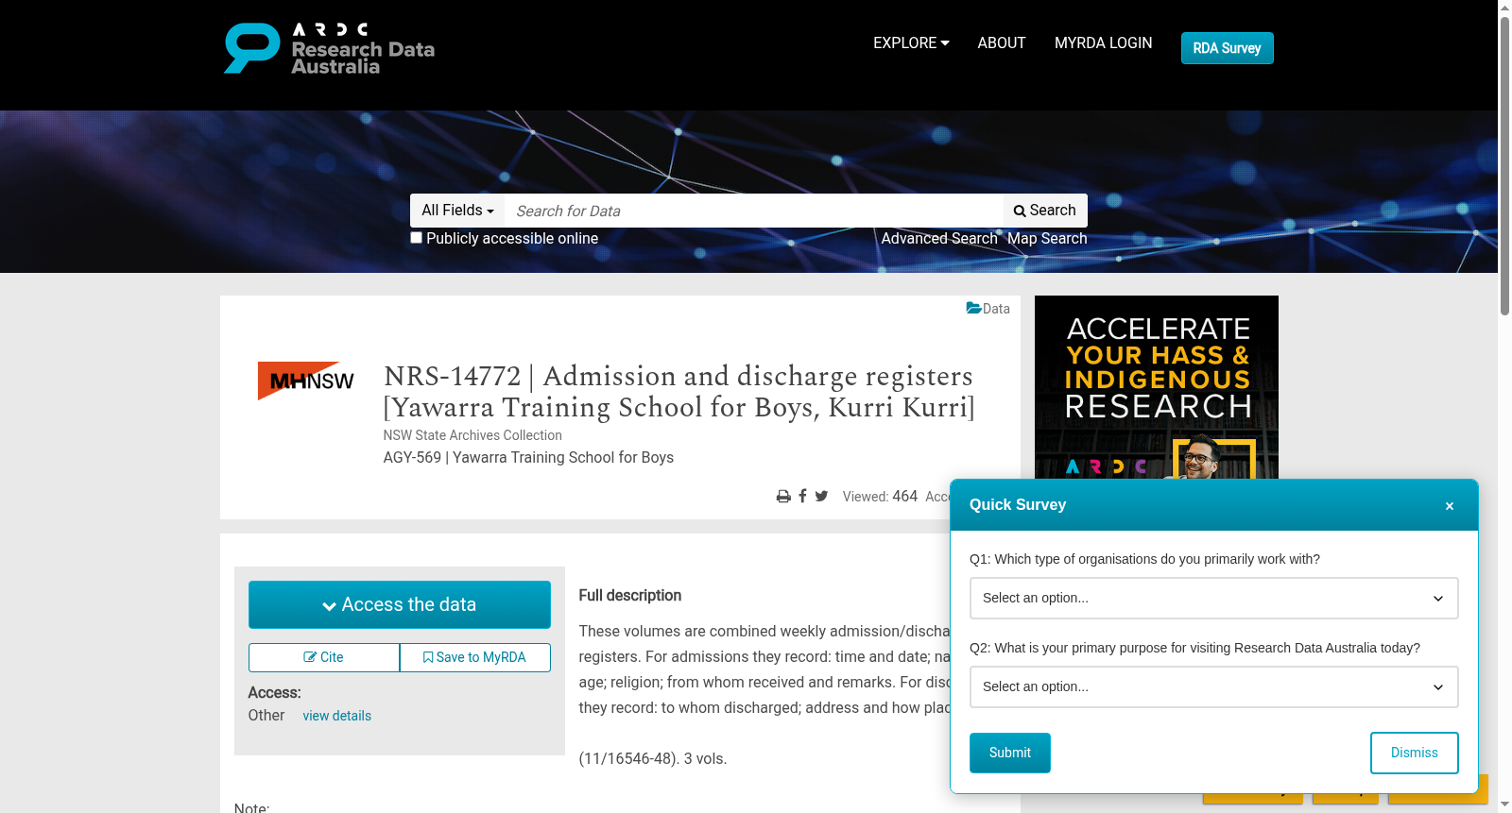Viewport: 1512px width, 813px height.
Task: Open the EXPLORE menu
Action: [x=911, y=42]
